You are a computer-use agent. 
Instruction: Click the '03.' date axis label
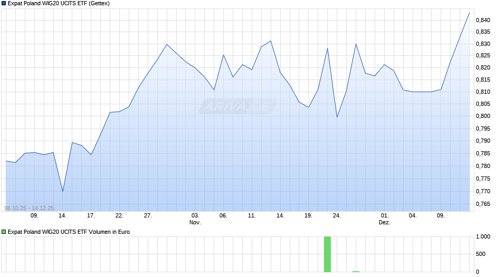click(195, 216)
